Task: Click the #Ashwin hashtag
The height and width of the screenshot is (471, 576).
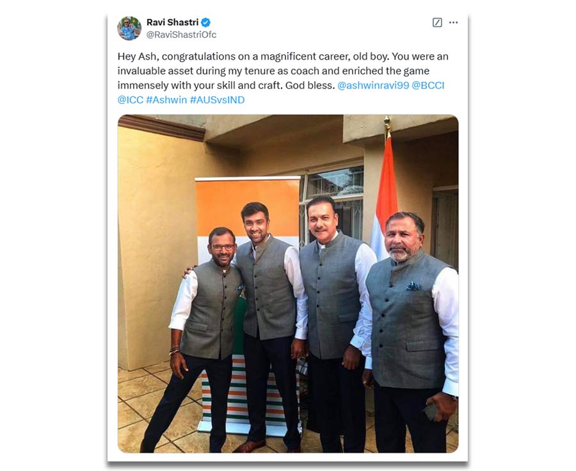Action: click(166, 99)
